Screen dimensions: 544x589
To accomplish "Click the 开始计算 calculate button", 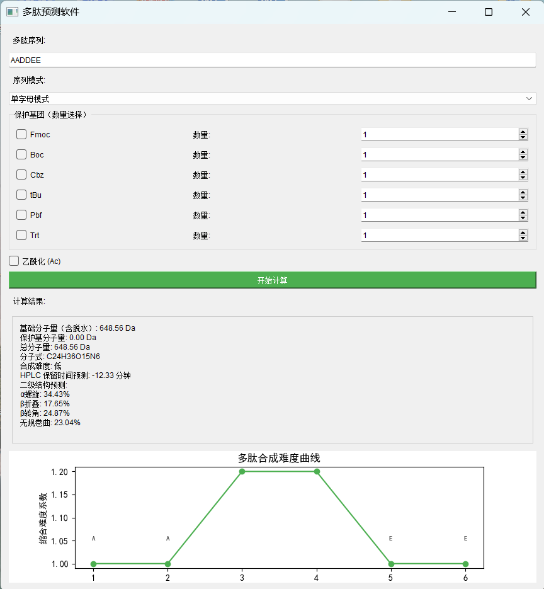I will [x=272, y=279].
